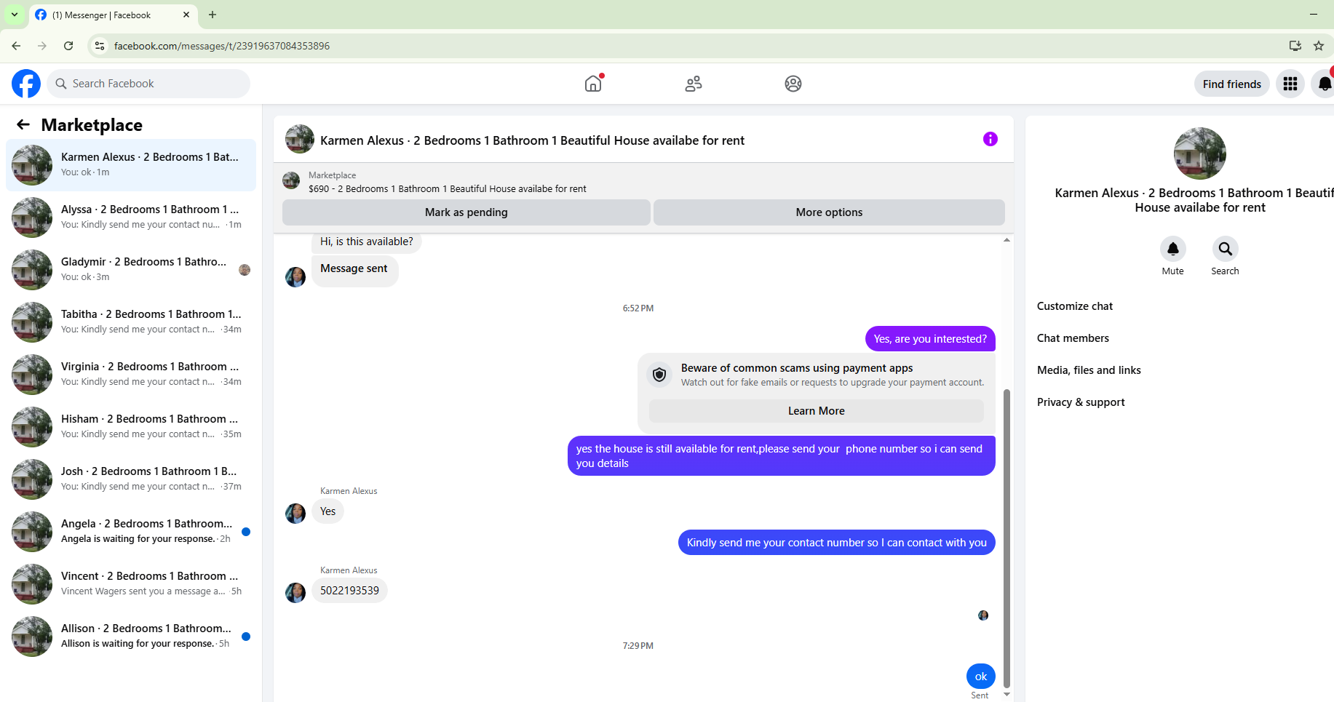The image size is (1334, 702).
Task: Click the Facebook logo icon
Action: click(26, 84)
